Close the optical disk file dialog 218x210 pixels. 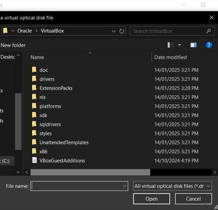click(x=212, y=17)
